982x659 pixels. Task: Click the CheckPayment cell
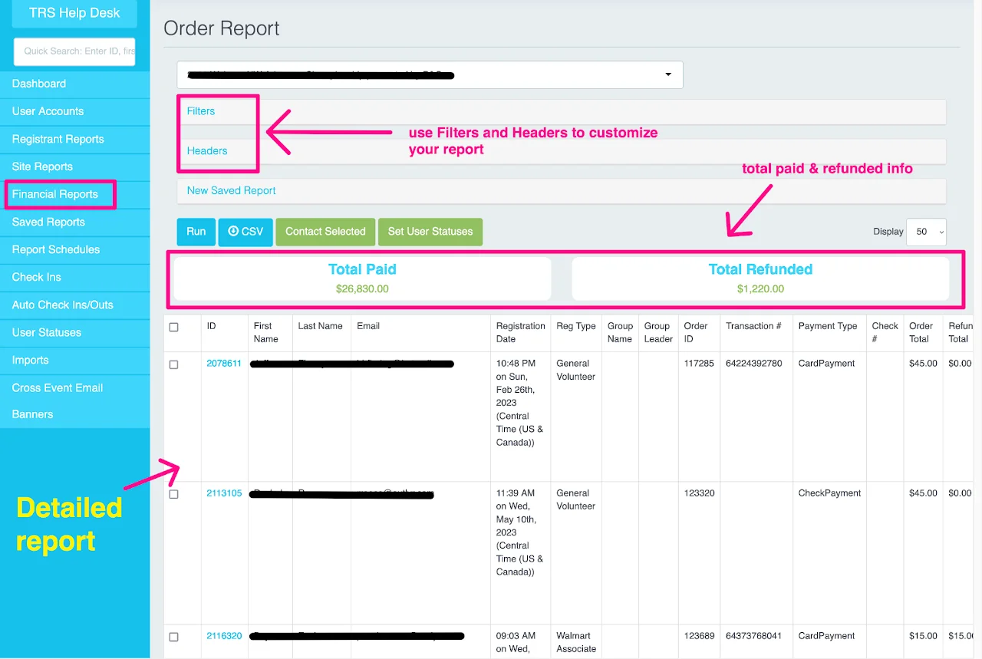pyautogui.click(x=829, y=493)
